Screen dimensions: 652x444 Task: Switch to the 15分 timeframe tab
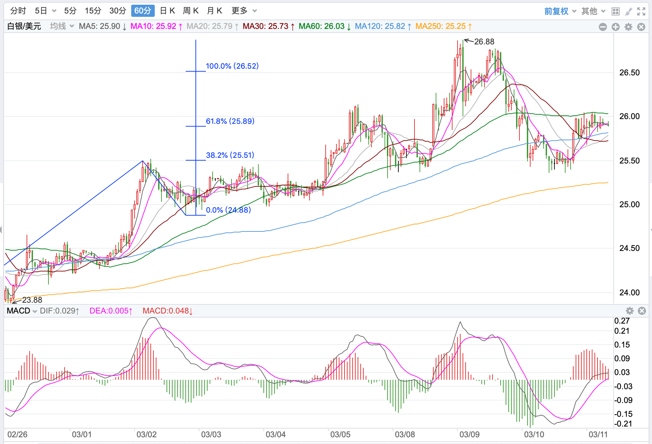93,11
